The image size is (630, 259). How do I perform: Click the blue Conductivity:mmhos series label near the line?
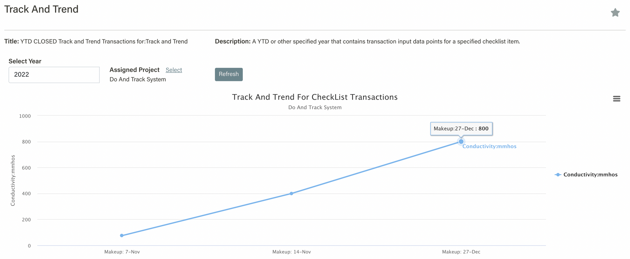pyautogui.click(x=489, y=146)
